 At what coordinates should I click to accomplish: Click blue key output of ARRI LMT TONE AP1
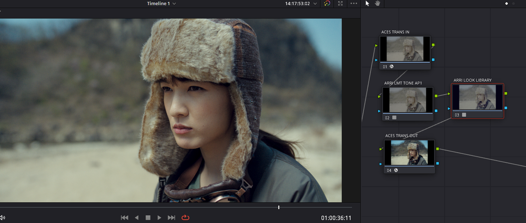pos(436,111)
